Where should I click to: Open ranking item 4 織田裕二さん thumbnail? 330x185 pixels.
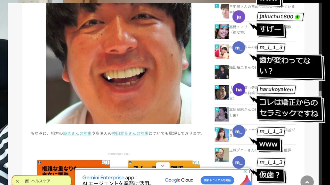222,72
